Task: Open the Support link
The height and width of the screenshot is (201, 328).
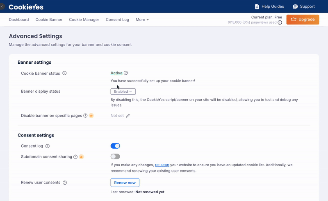Action: (303, 7)
